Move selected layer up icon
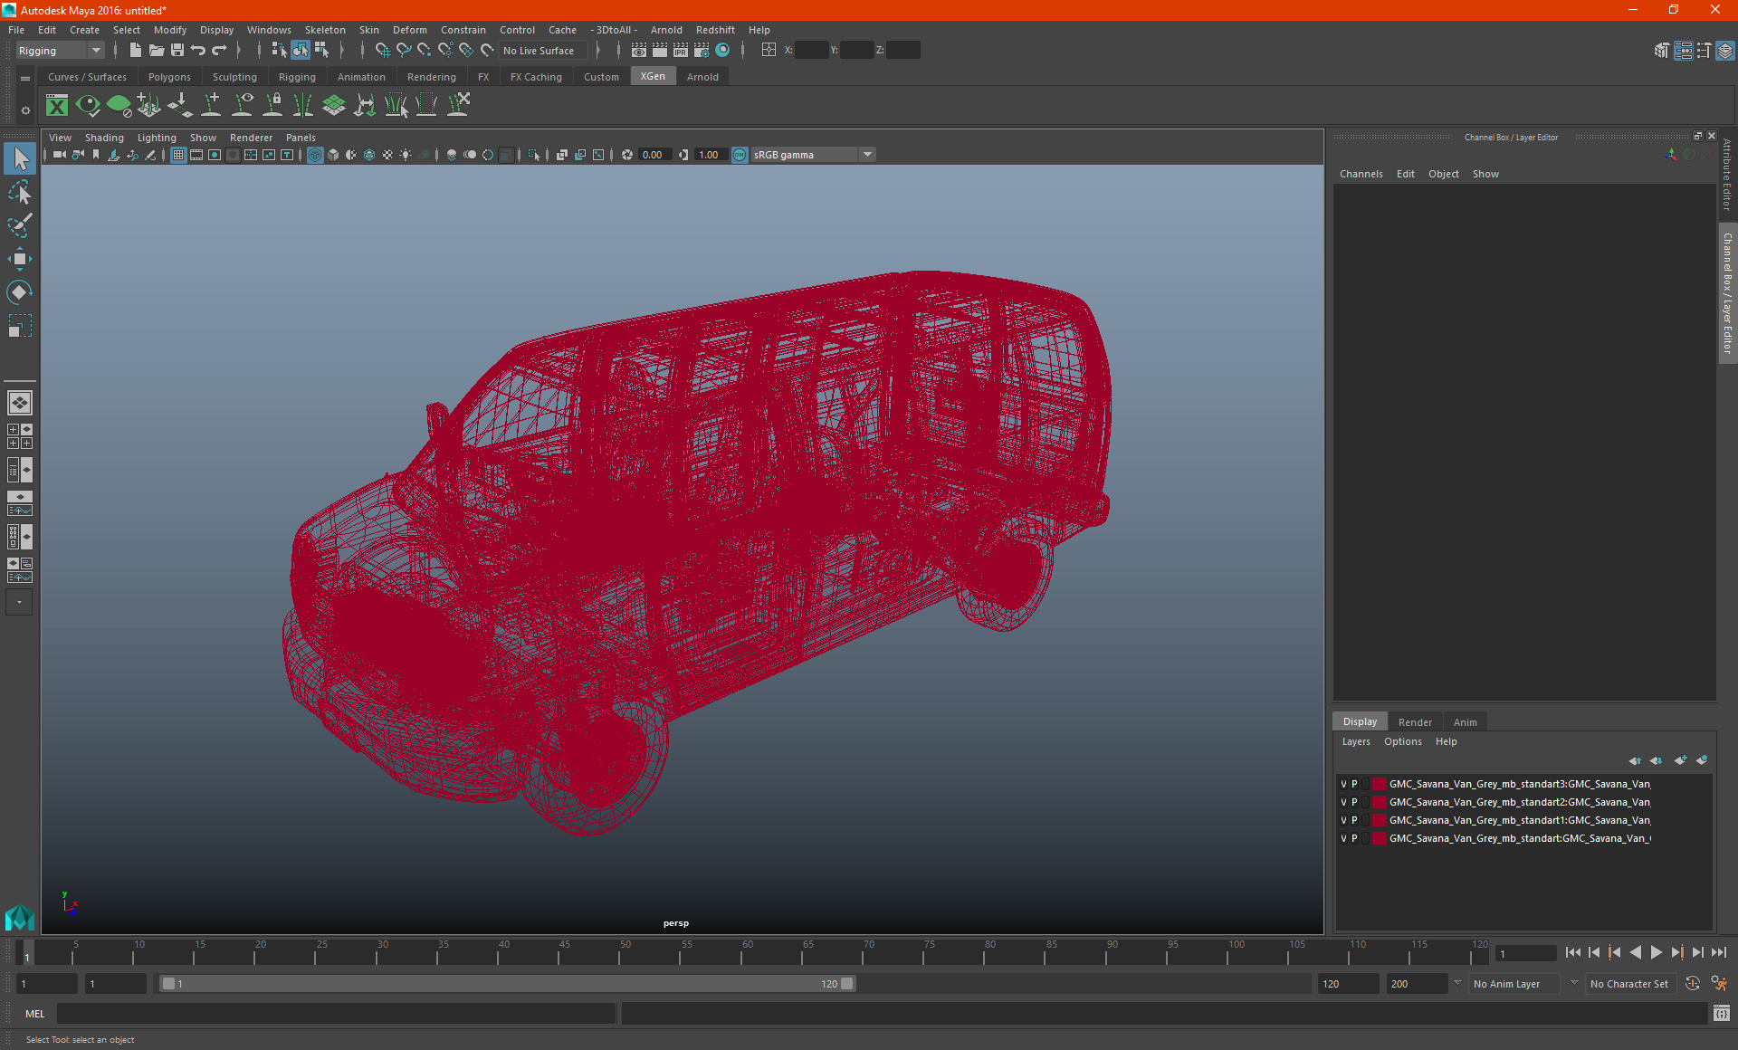This screenshot has height=1050, width=1738. 1635,760
